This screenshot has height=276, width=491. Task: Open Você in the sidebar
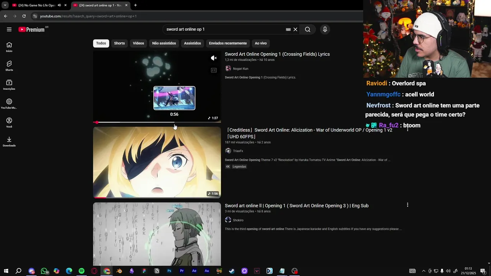(x=9, y=123)
